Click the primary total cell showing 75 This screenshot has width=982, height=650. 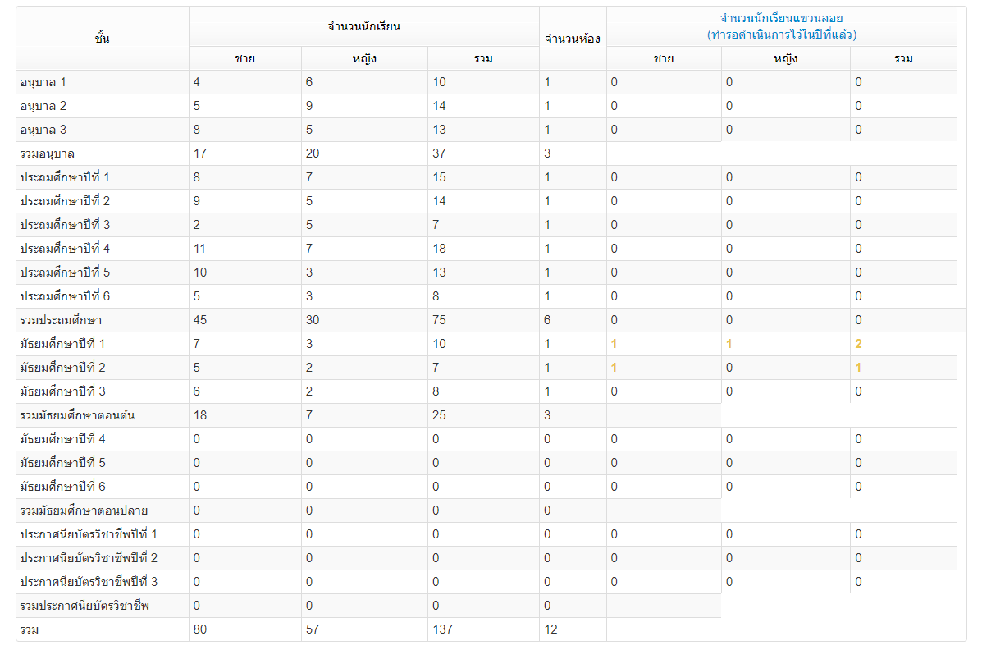tap(440, 320)
